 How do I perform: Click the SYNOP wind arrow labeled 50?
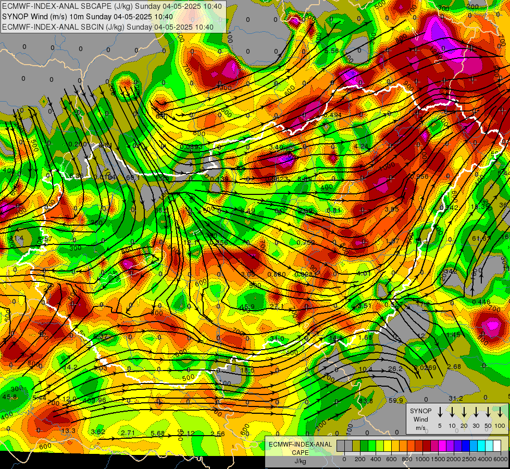[488, 412]
